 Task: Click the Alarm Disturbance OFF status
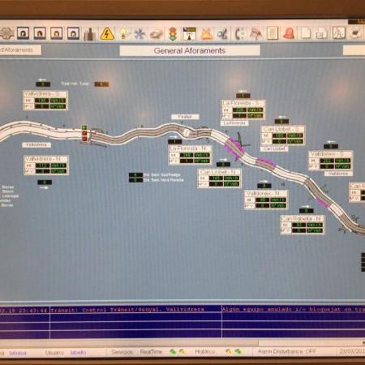pyautogui.click(x=287, y=351)
